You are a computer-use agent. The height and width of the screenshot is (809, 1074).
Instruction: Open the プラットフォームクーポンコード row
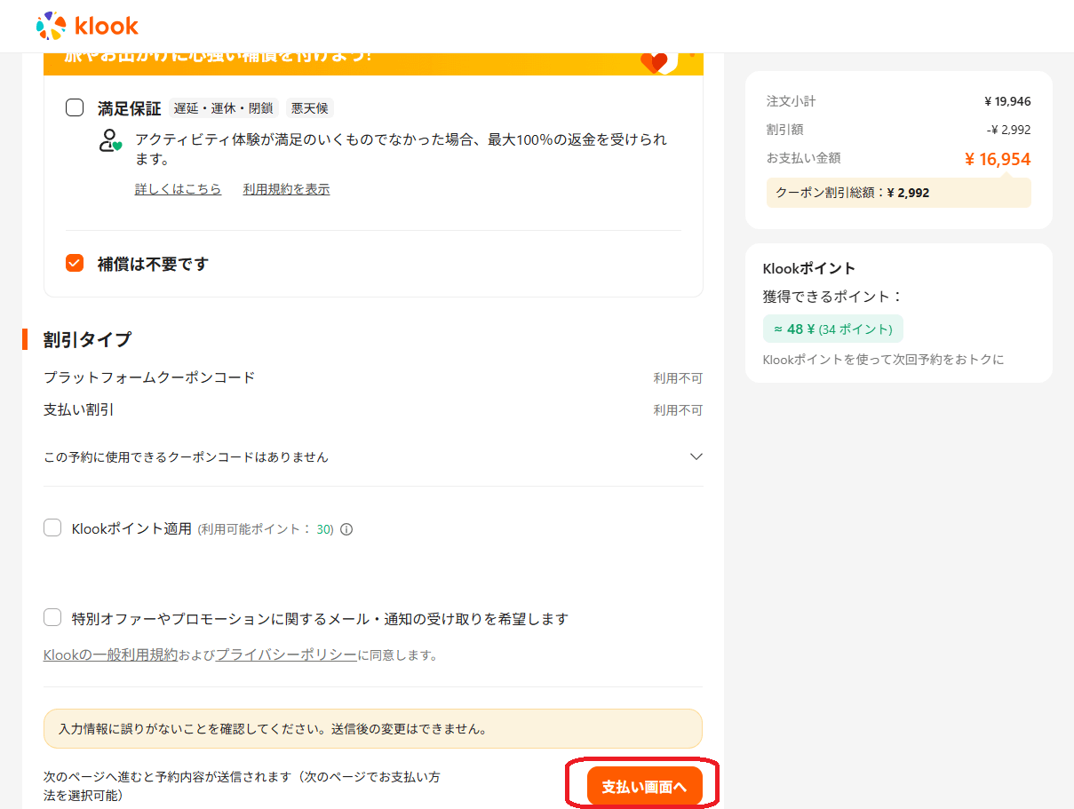pyautogui.click(x=149, y=377)
